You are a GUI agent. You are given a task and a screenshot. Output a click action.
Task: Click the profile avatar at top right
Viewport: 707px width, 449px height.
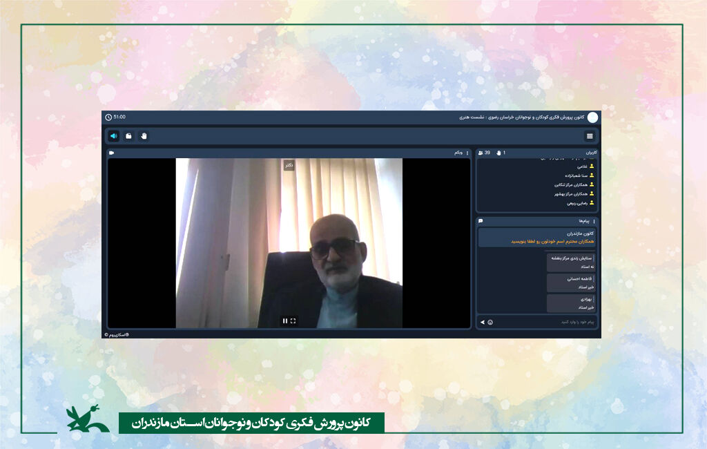click(x=592, y=117)
